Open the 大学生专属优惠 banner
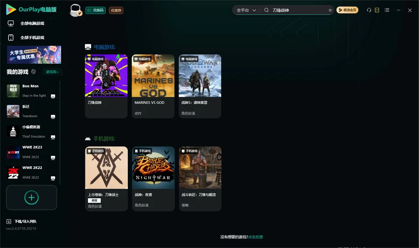 [x=34, y=55]
